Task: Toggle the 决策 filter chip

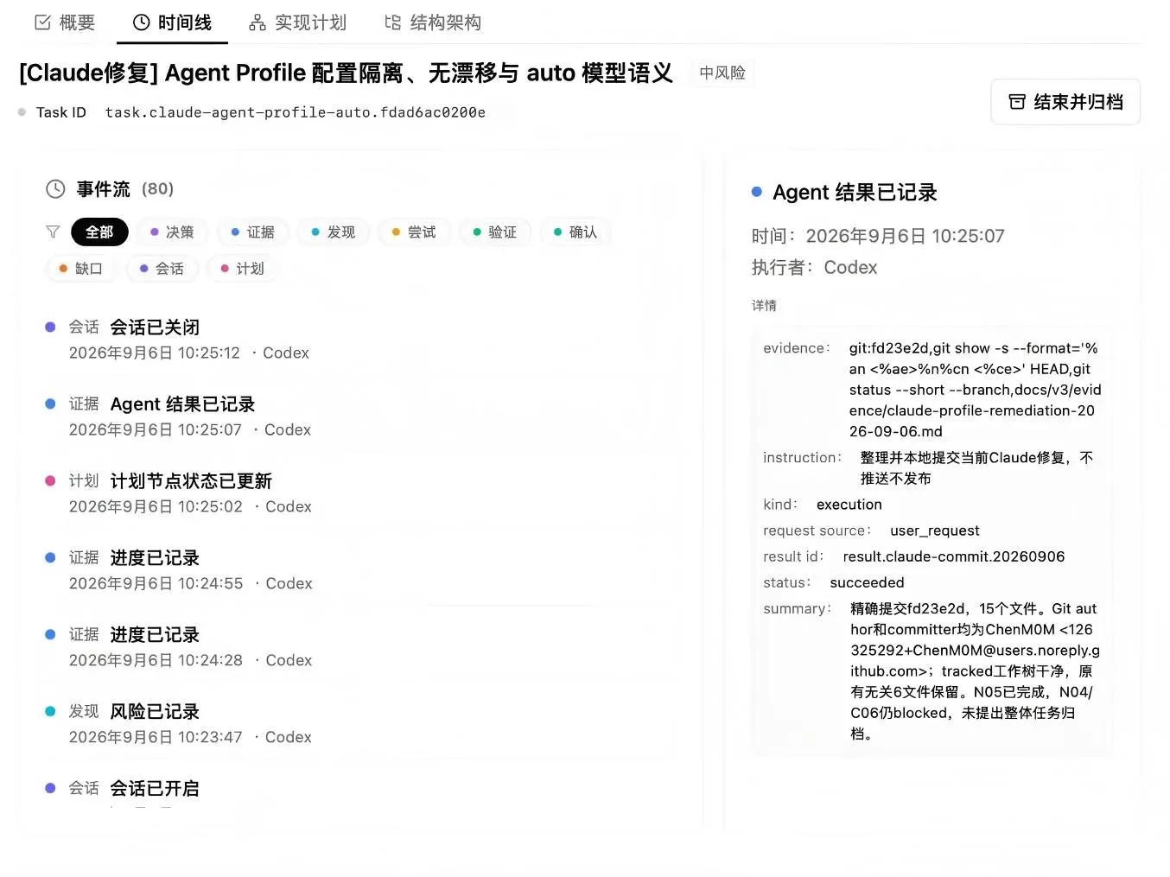Action: [172, 232]
